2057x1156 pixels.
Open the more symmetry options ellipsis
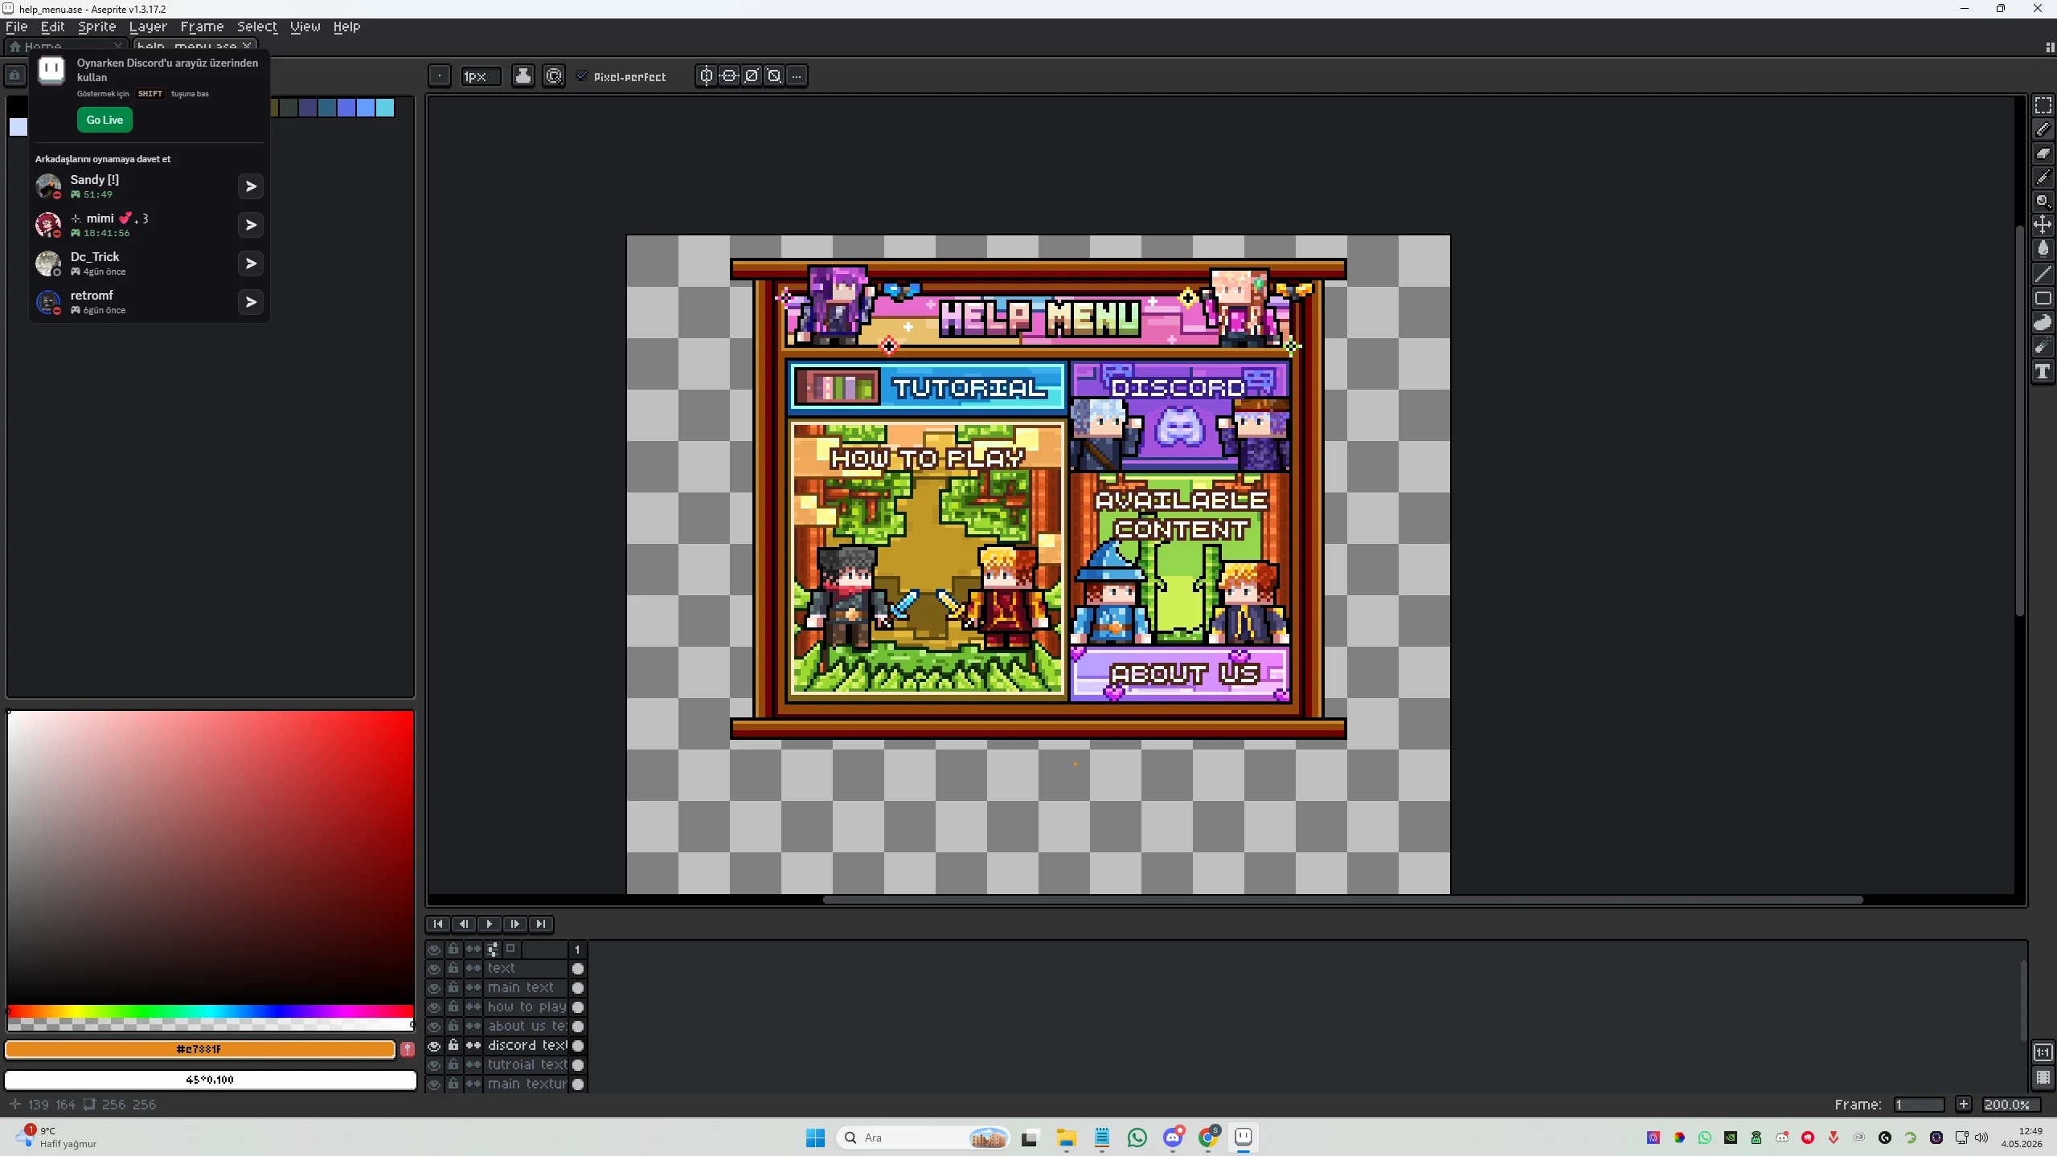tap(797, 76)
